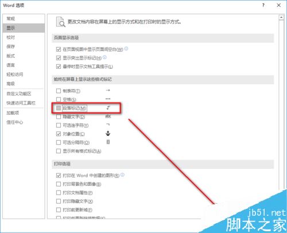Toggle 打印在 Word 中创建的图形(R) checkbox
The height and width of the screenshot is (233, 287).
point(59,176)
